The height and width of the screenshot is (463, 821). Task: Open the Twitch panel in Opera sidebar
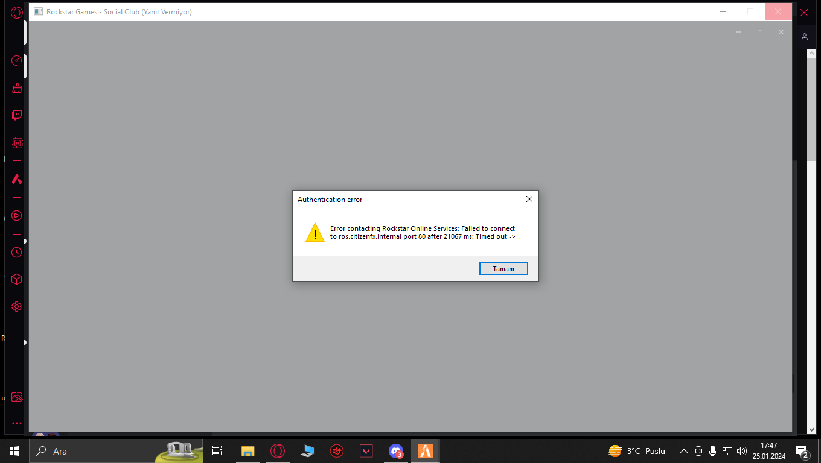[x=17, y=115]
